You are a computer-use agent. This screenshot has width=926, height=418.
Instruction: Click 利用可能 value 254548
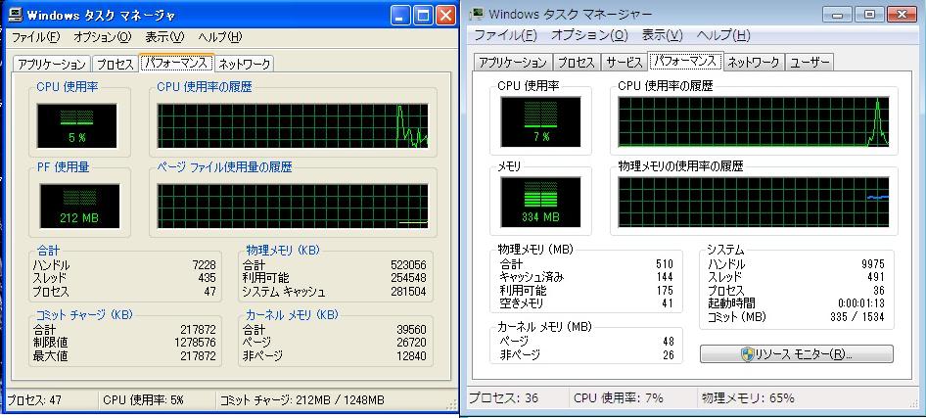coord(408,279)
